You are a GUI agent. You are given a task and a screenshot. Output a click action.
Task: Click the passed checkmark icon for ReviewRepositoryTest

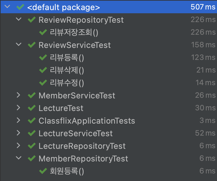pos(32,20)
